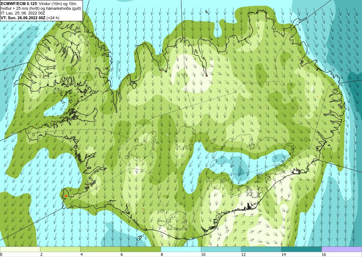362x257 pixels.
Task: Click the pale cyan 8–10 m/s legend swatch
Action: click(181, 249)
